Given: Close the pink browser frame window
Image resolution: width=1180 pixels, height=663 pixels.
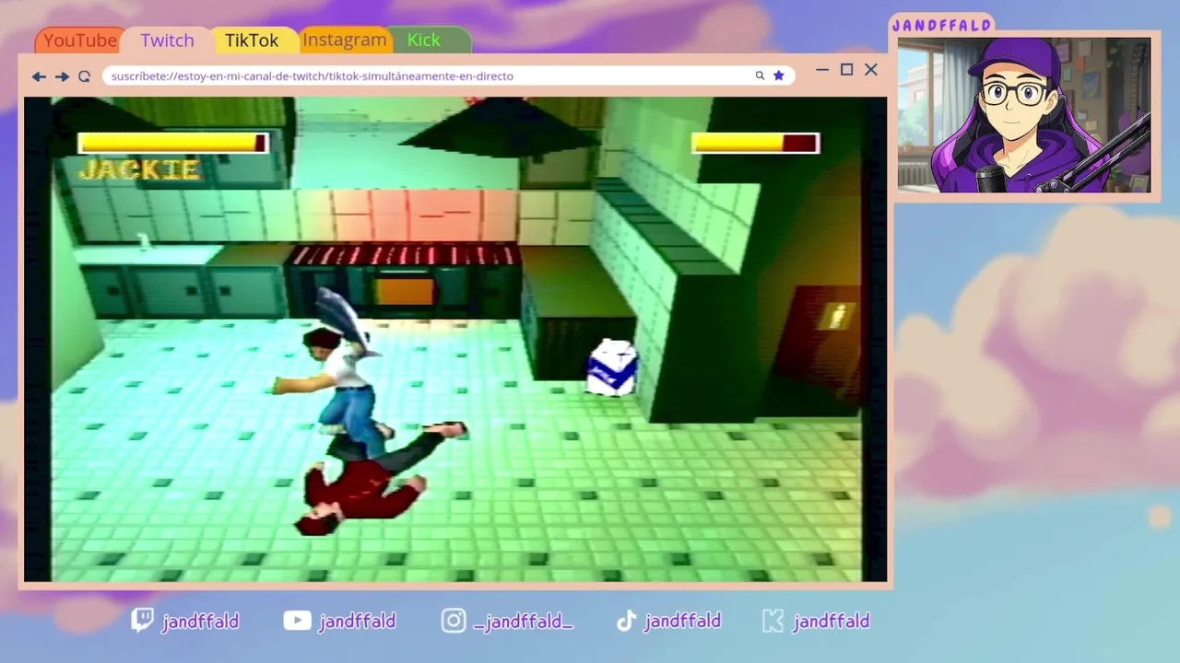Looking at the screenshot, I should click(x=871, y=70).
